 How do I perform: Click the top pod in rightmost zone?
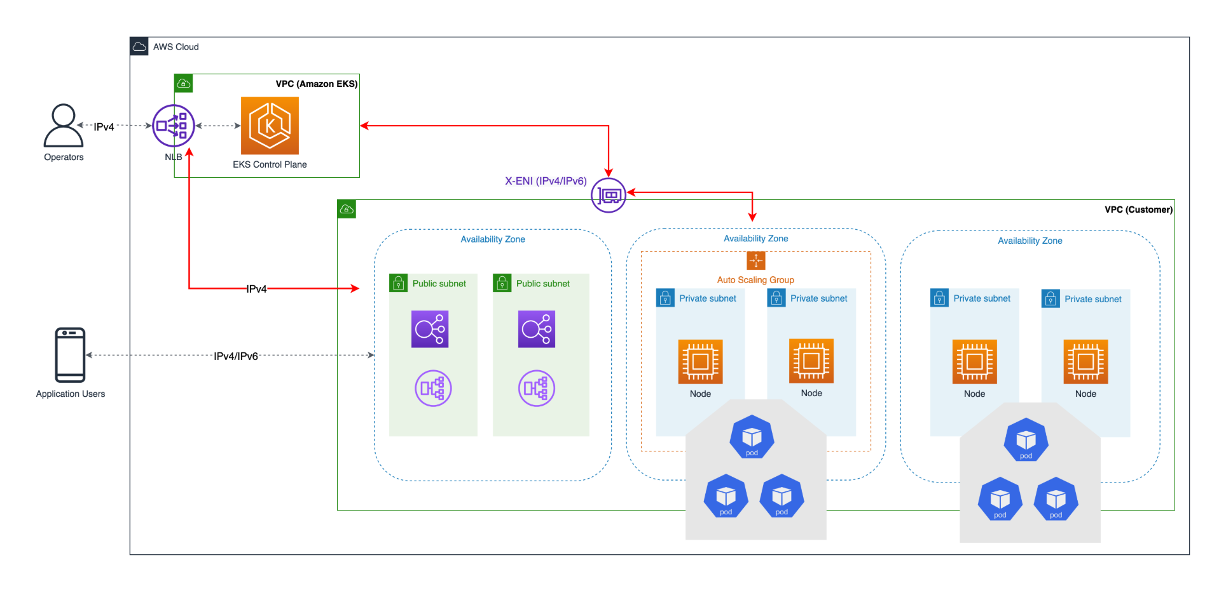(1026, 439)
